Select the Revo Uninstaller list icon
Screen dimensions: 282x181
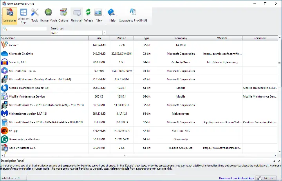(4, 148)
